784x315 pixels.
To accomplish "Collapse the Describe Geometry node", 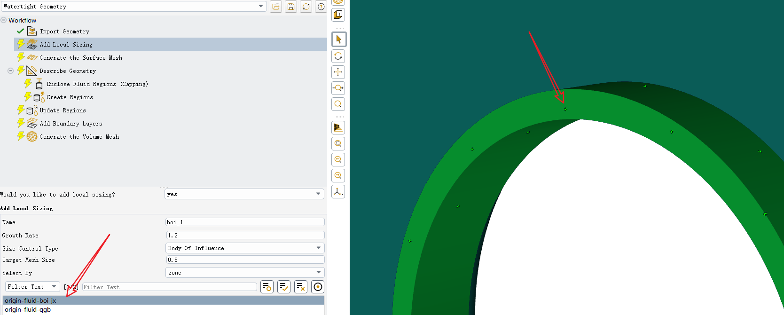I will point(10,71).
